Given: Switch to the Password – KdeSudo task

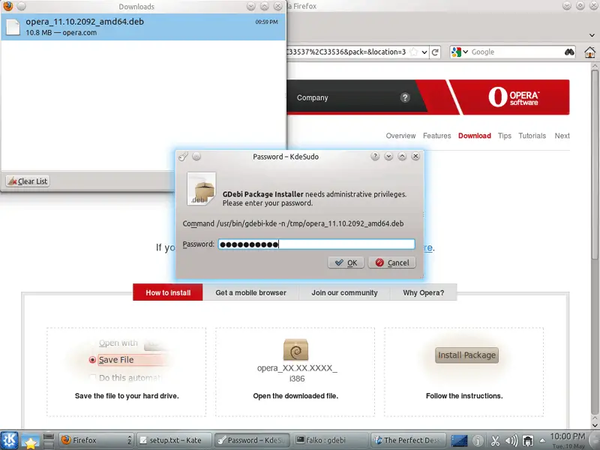Looking at the screenshot, I should [x=252, y=440].
